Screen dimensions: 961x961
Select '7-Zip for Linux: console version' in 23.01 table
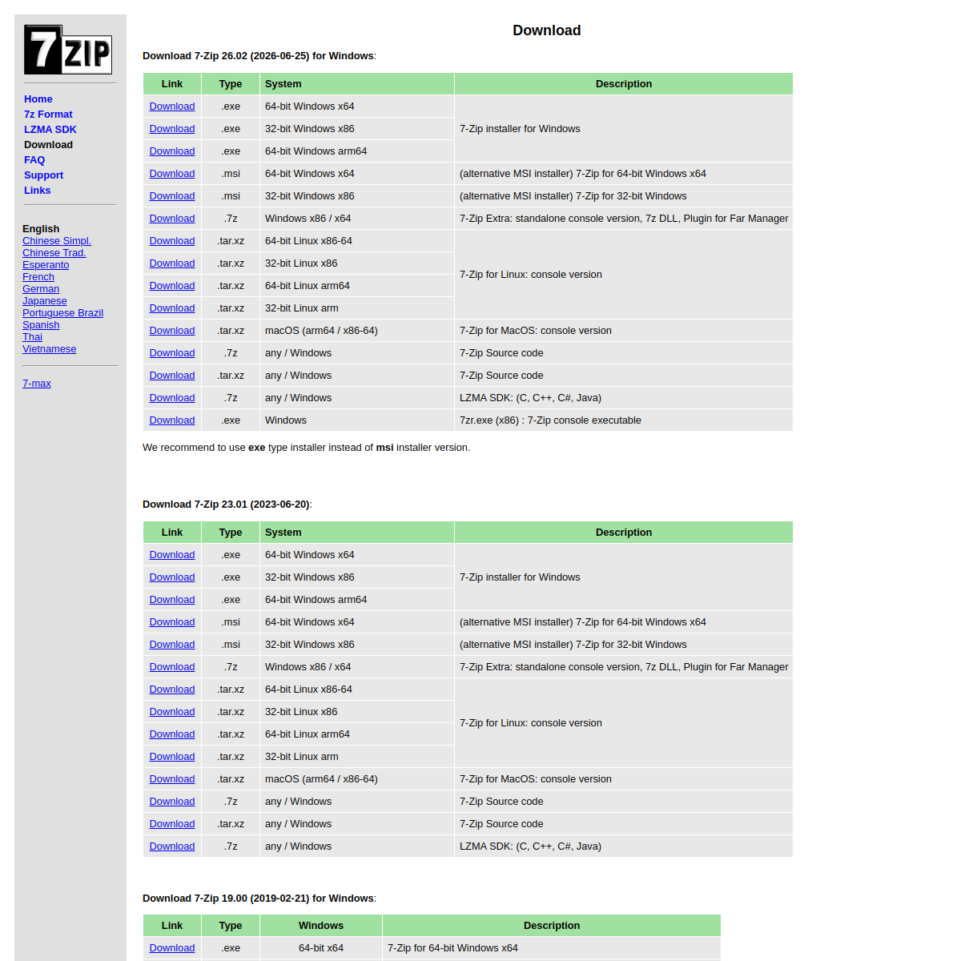pos(531,723)
